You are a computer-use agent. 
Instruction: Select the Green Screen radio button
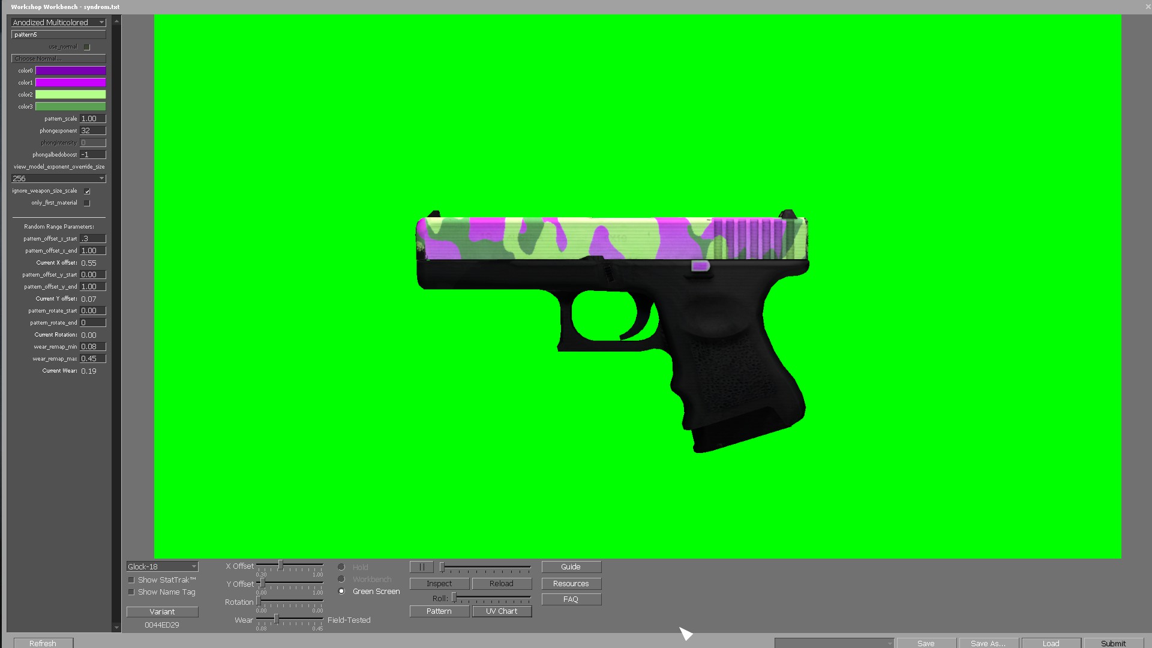click(x=341, y=592)
